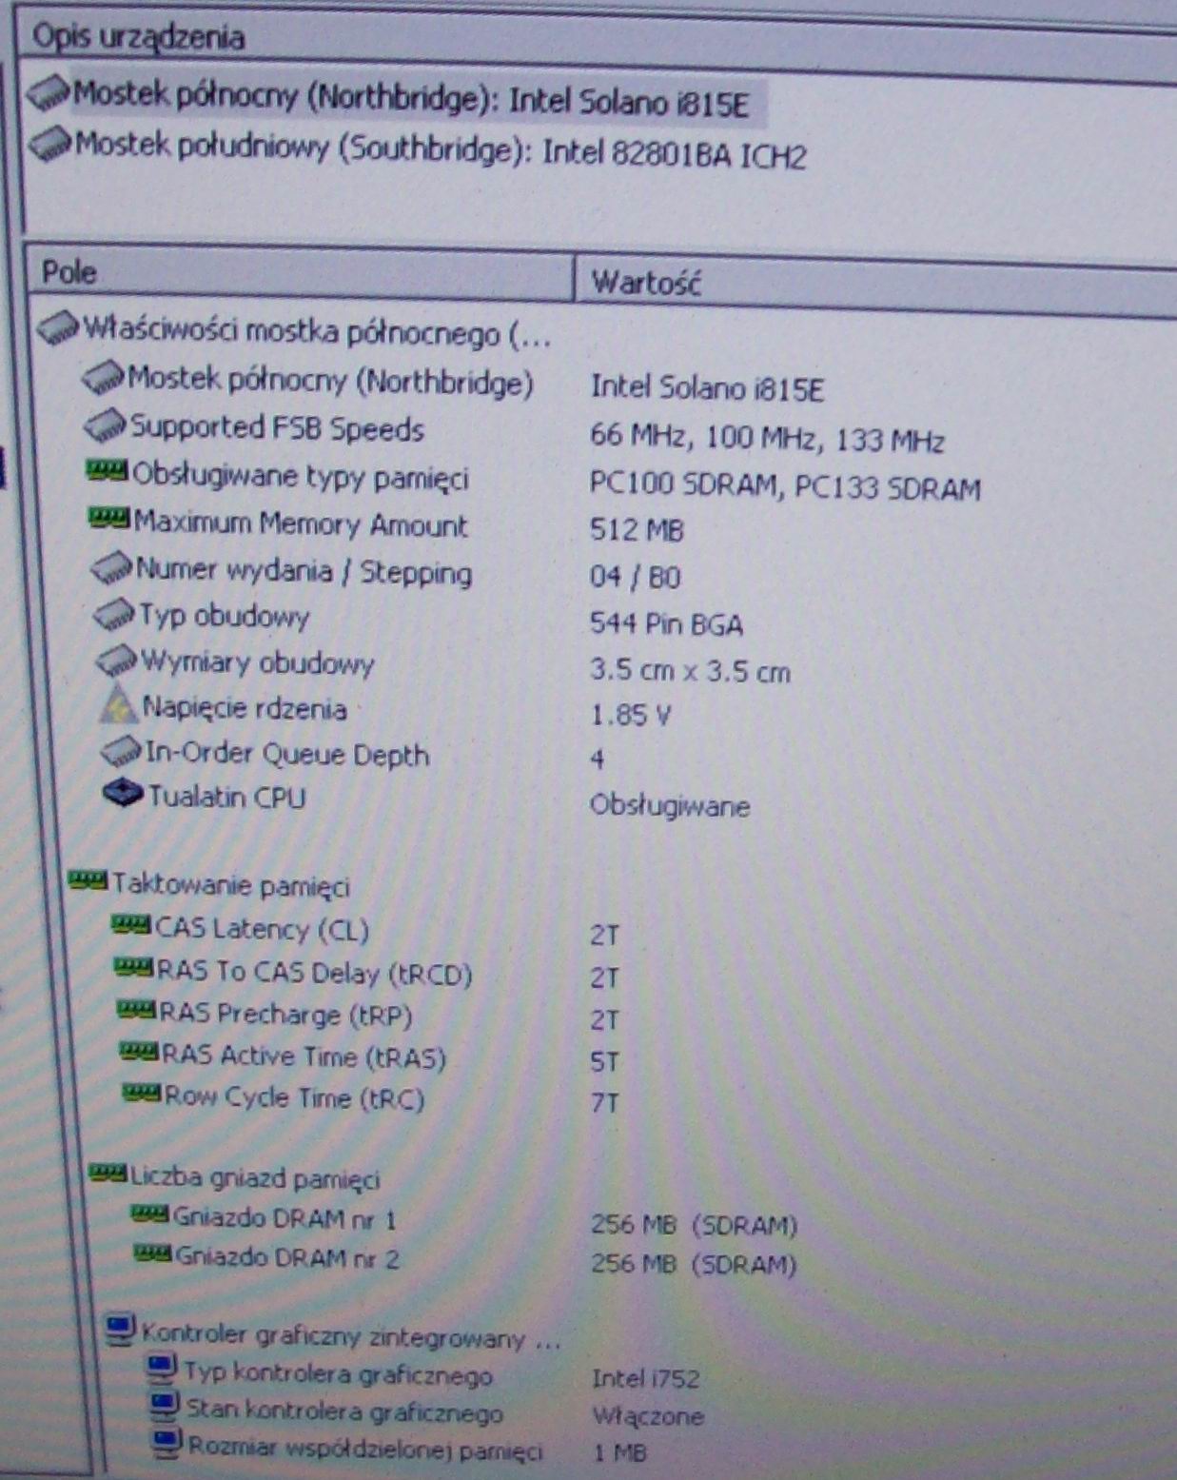Select the RAS Precharge (tRP) label
1177x1480 pixels.
[285, 1014]
